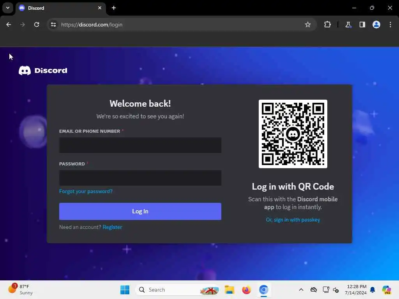The image size is (399, 299).
Task: Open a new browser tab
Action: point(114,8)
